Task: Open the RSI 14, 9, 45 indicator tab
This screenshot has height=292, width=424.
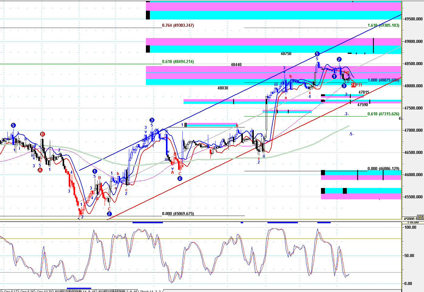Action: point(75,291)
